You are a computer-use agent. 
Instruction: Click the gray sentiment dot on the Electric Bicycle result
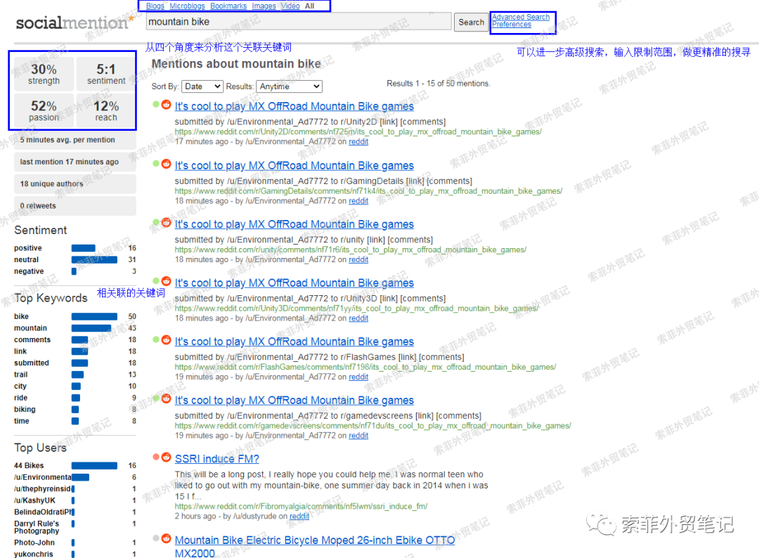(x=156, y=538)
